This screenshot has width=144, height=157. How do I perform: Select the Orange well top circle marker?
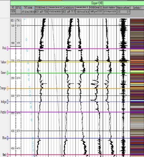coord(8,88)
